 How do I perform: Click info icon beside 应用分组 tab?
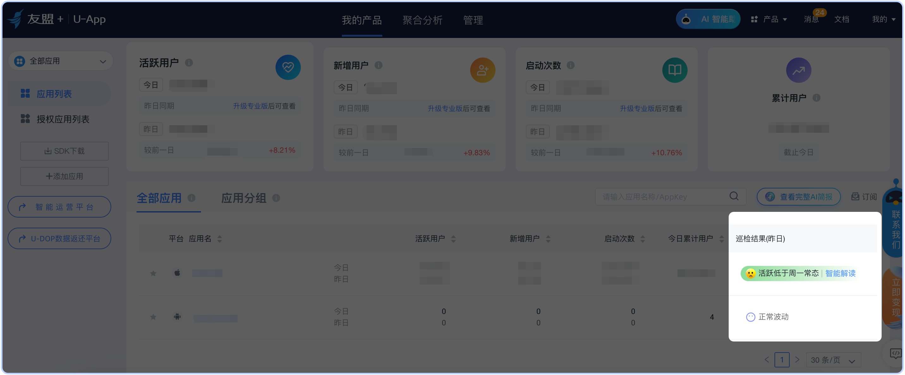[276, 198]
